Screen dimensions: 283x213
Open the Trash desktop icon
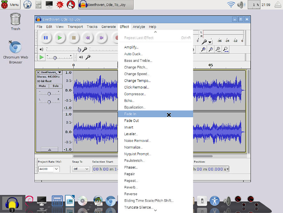coord(15,22)
